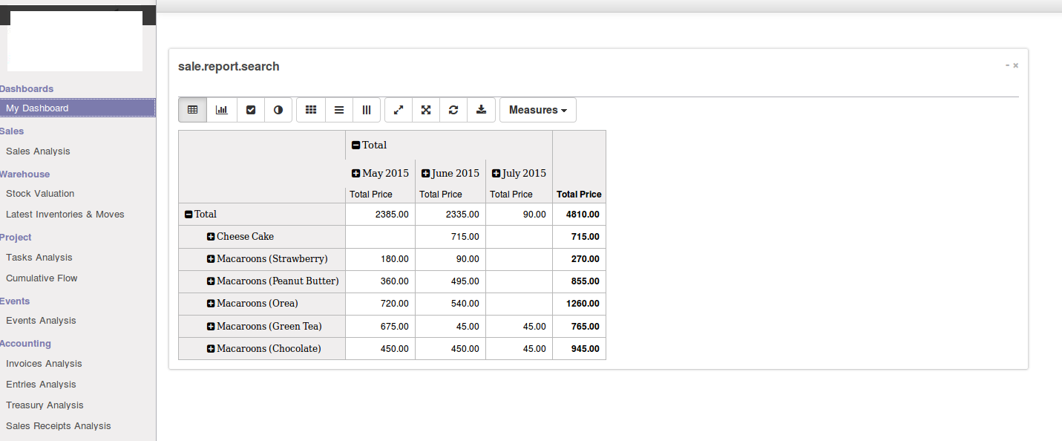Expand the May 2015 column
1062x441 pixels.
pos(356,174)
